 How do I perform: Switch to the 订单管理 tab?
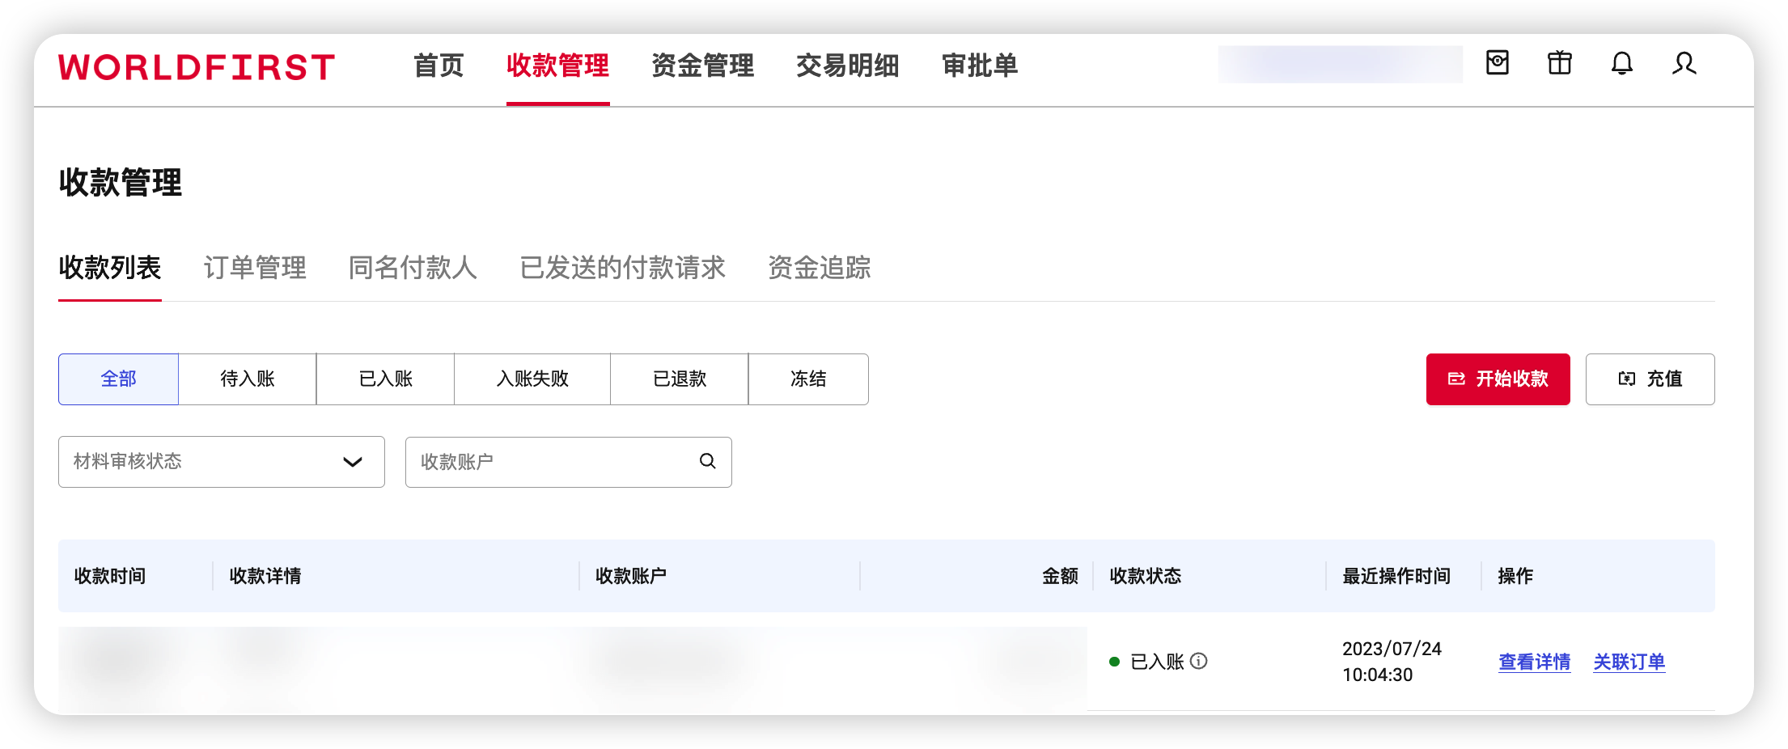[x=256, y=268]
